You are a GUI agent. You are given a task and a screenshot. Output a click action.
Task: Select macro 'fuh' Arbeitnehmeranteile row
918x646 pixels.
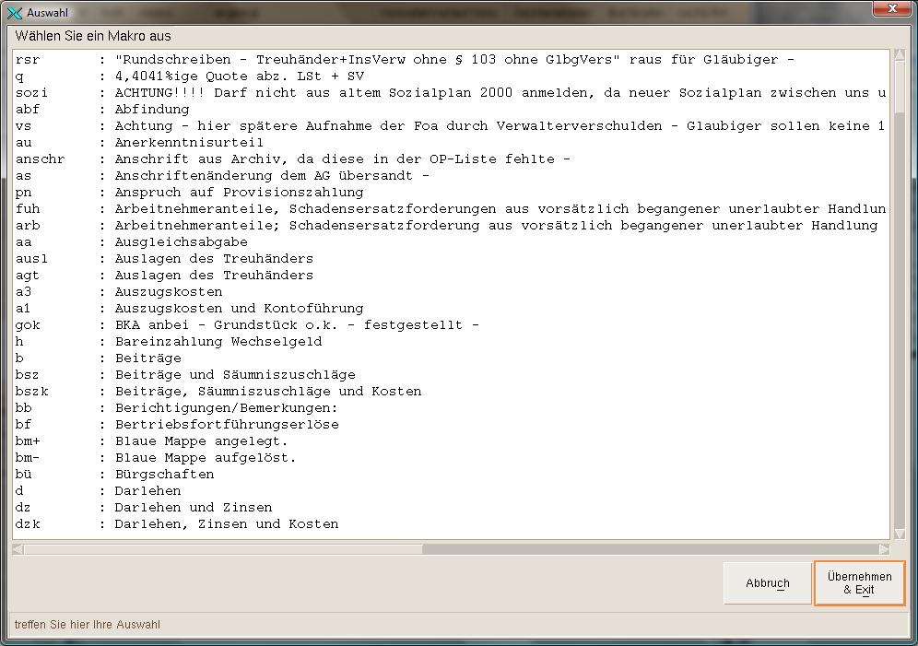pyautogui.click(x=451, y=209)
